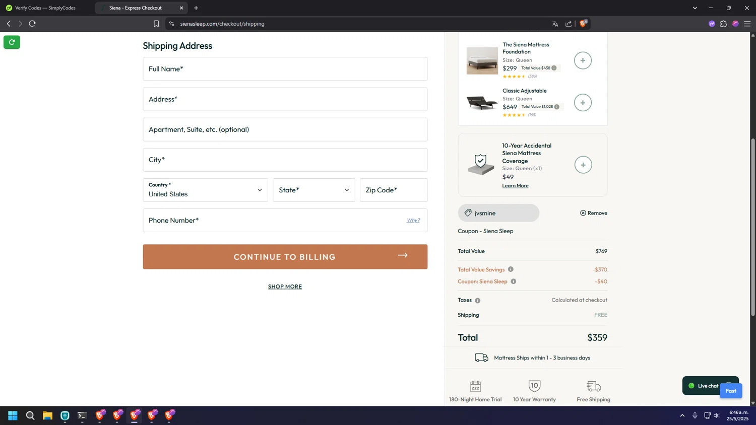Switch to Verify Codes — SimplyCodes tab
The image size is (756, 425).
[x=46, y=8]
